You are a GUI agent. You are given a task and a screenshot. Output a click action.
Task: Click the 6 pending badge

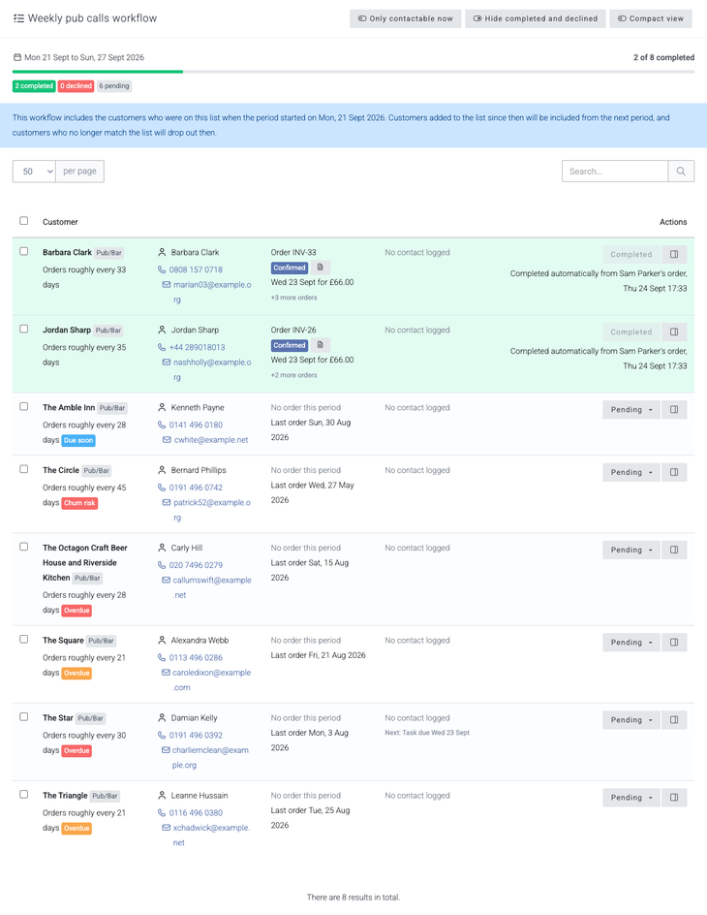(x=114, y=85)
